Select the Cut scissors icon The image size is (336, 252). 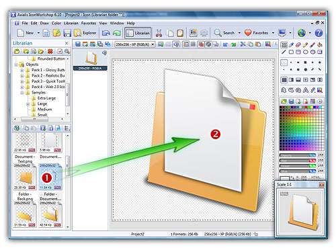[x=159, y=33]
